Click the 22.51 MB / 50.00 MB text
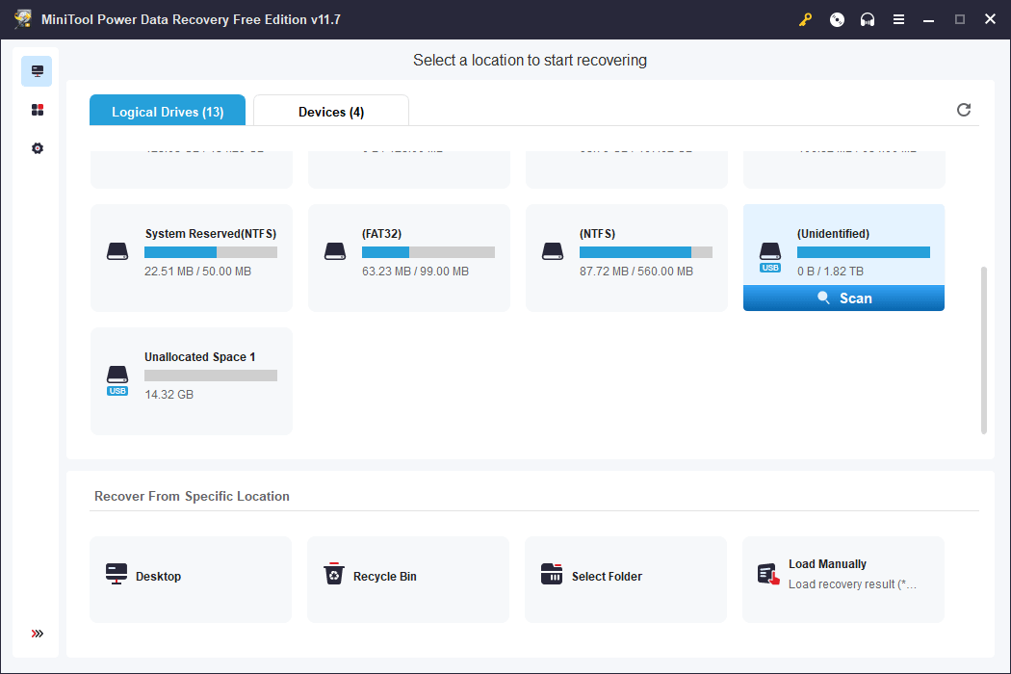The height and width of the screenshot is (674, 1011). point(198,272)
